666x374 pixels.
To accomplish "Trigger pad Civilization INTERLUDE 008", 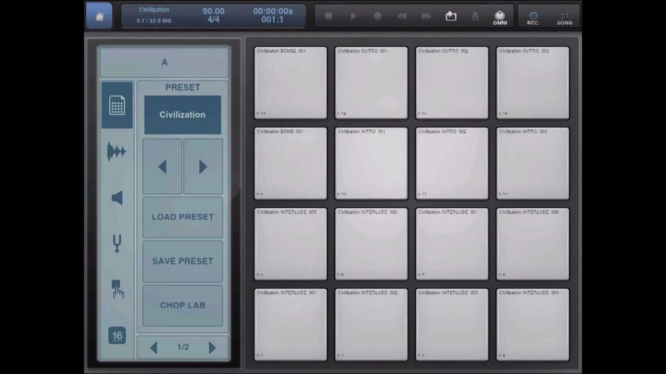I will [x=533, y=244].
